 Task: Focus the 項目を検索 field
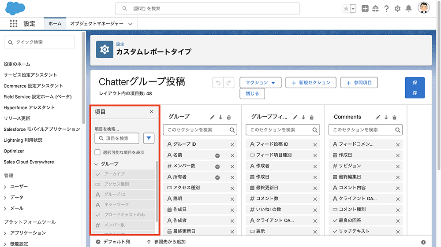pyautogui.click(x=117, y=138)
